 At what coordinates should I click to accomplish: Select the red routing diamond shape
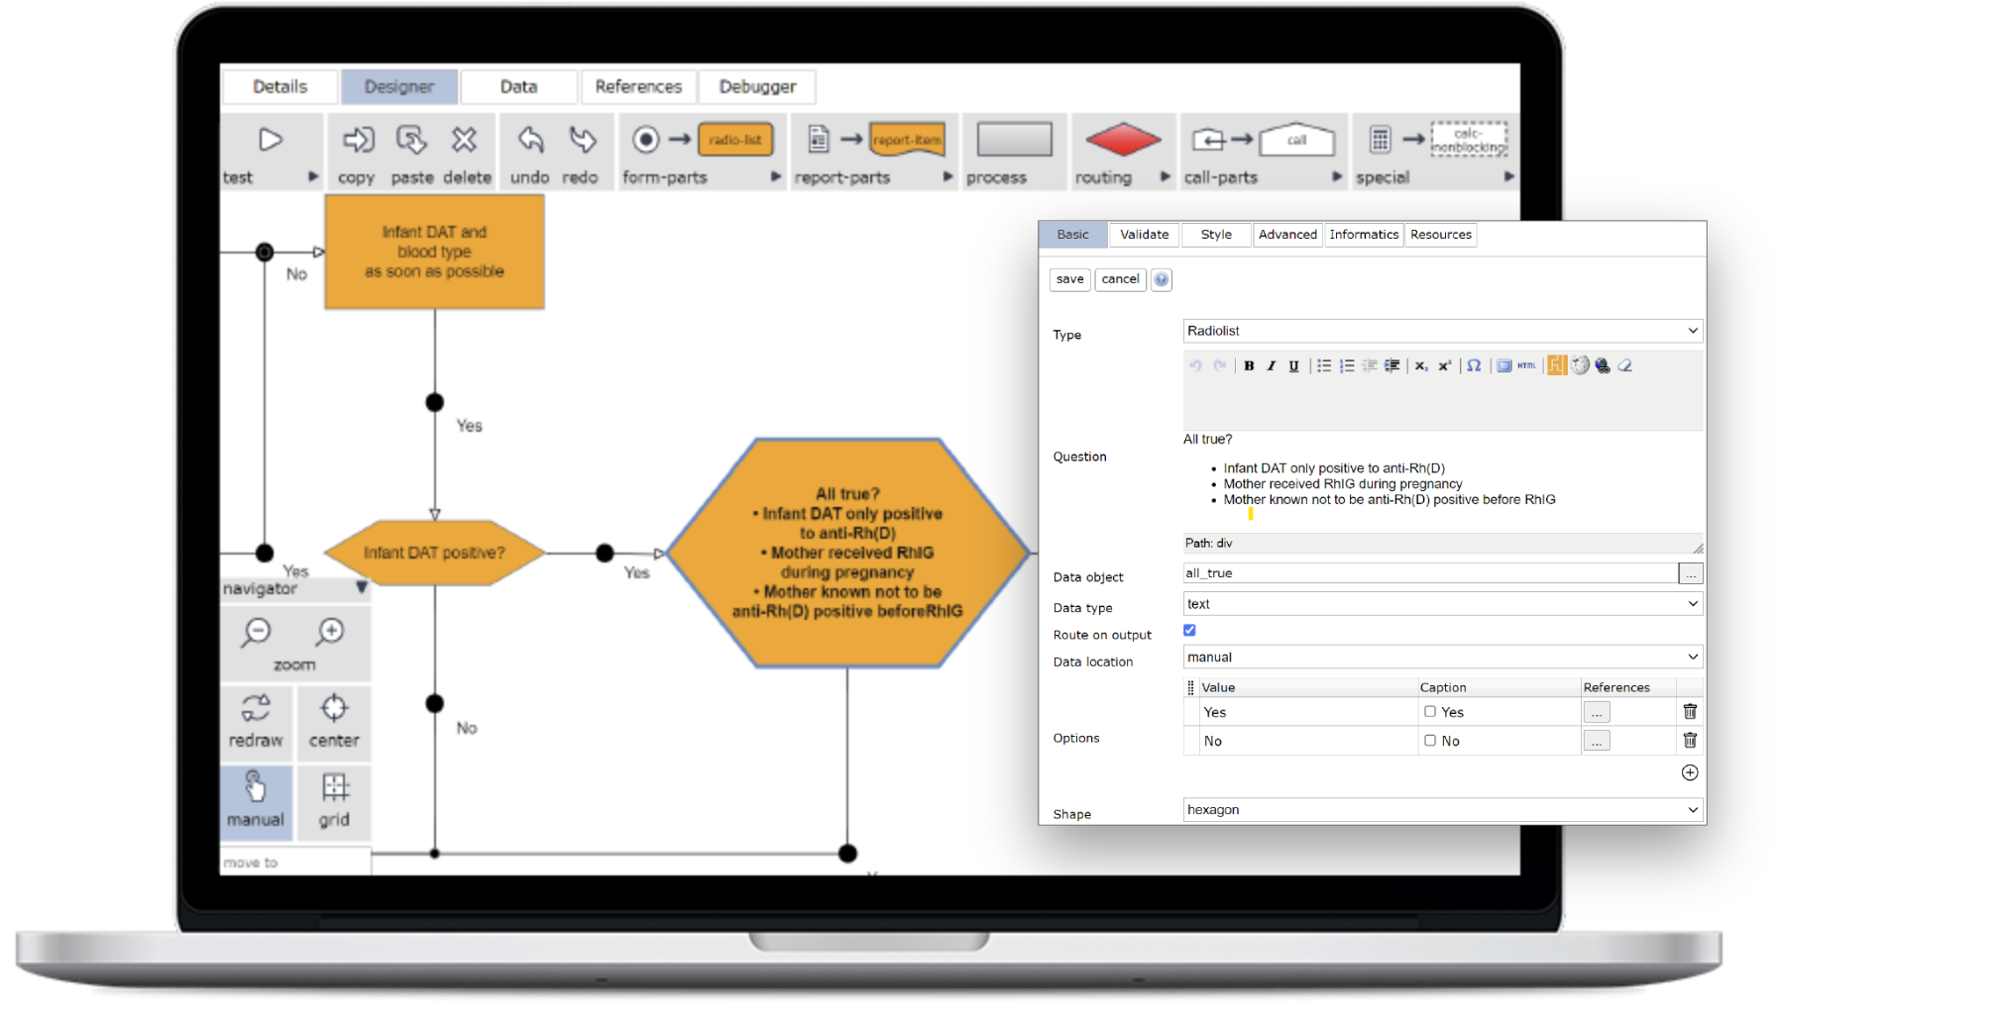(x=1123, y=140)
